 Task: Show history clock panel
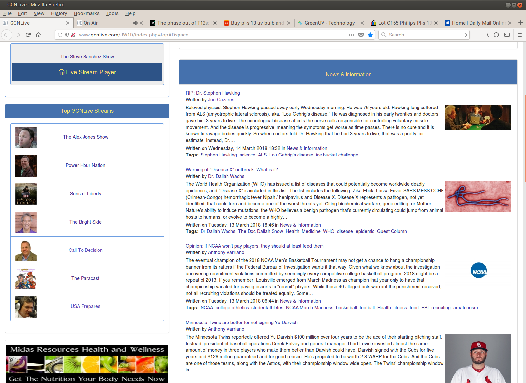[496, 35]
